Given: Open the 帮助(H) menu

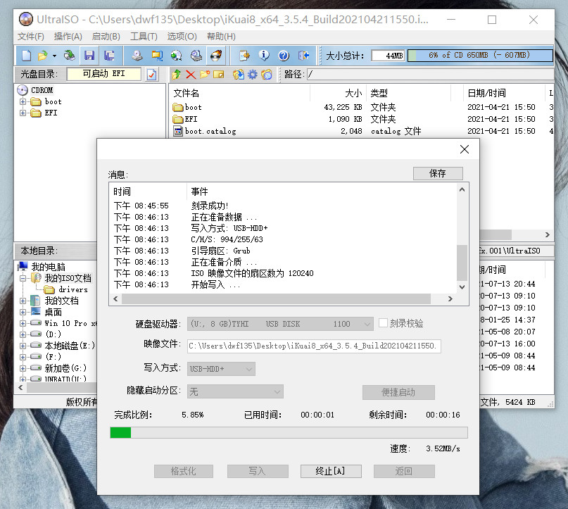Looking at the screenshot, I should click(x=221, y=37).
